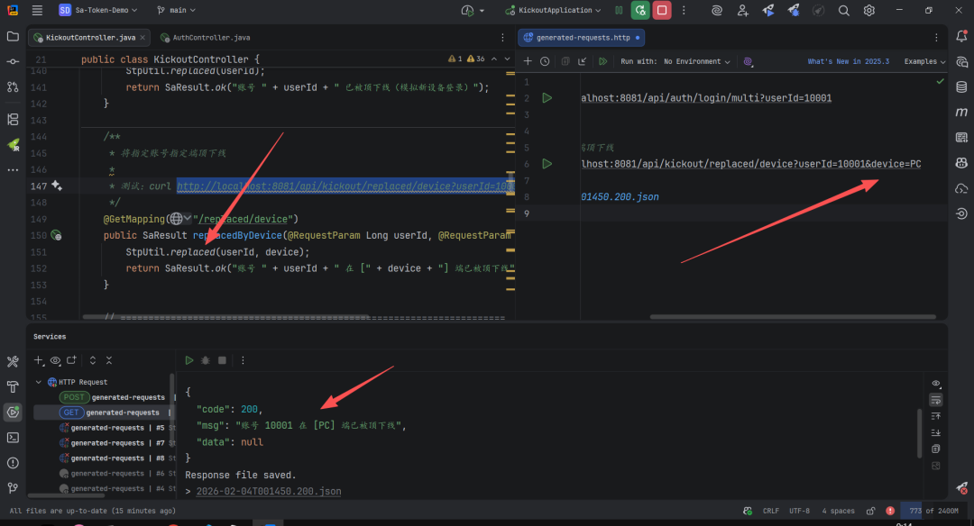Open the Database tool window
The width and height of the screenshot is (974, 526).
[x=961, y=86]
